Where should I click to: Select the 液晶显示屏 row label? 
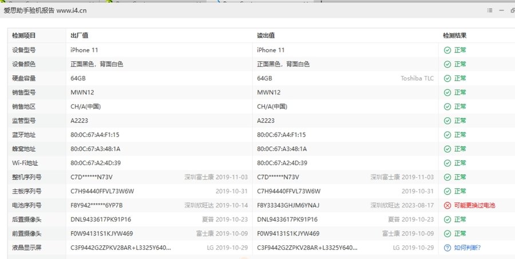click(x=27, y=248)
